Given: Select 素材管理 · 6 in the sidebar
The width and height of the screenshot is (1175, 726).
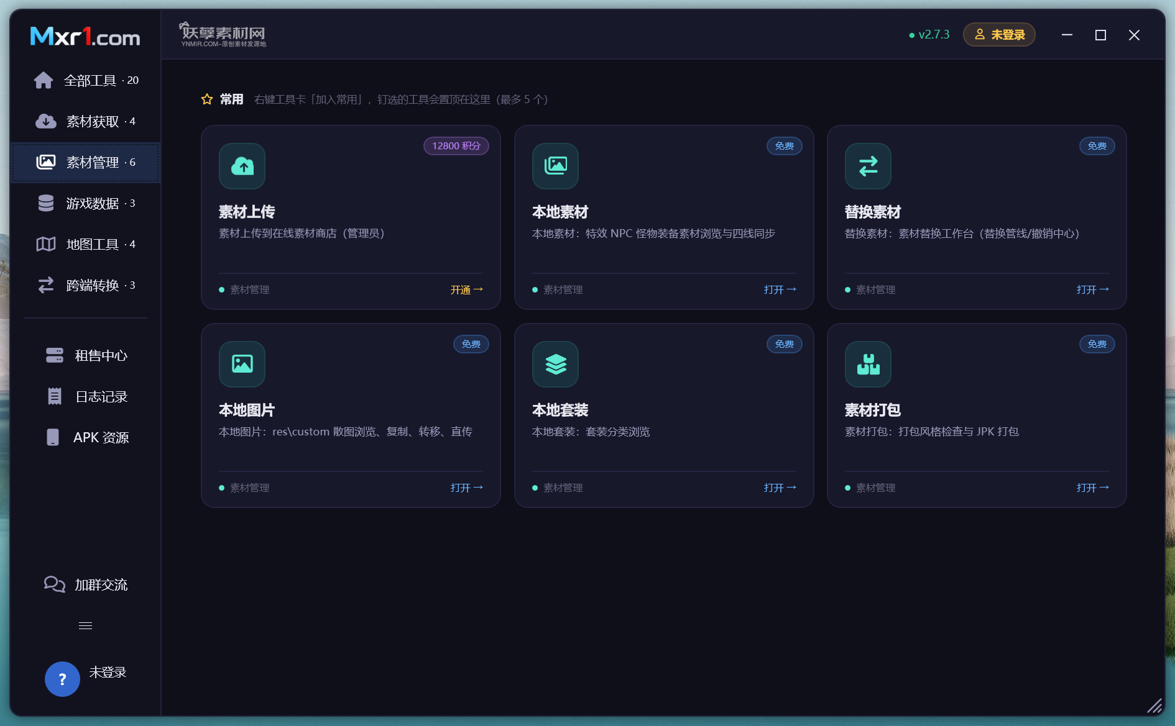Looking at the screenshot, I should tap(86, 162).
